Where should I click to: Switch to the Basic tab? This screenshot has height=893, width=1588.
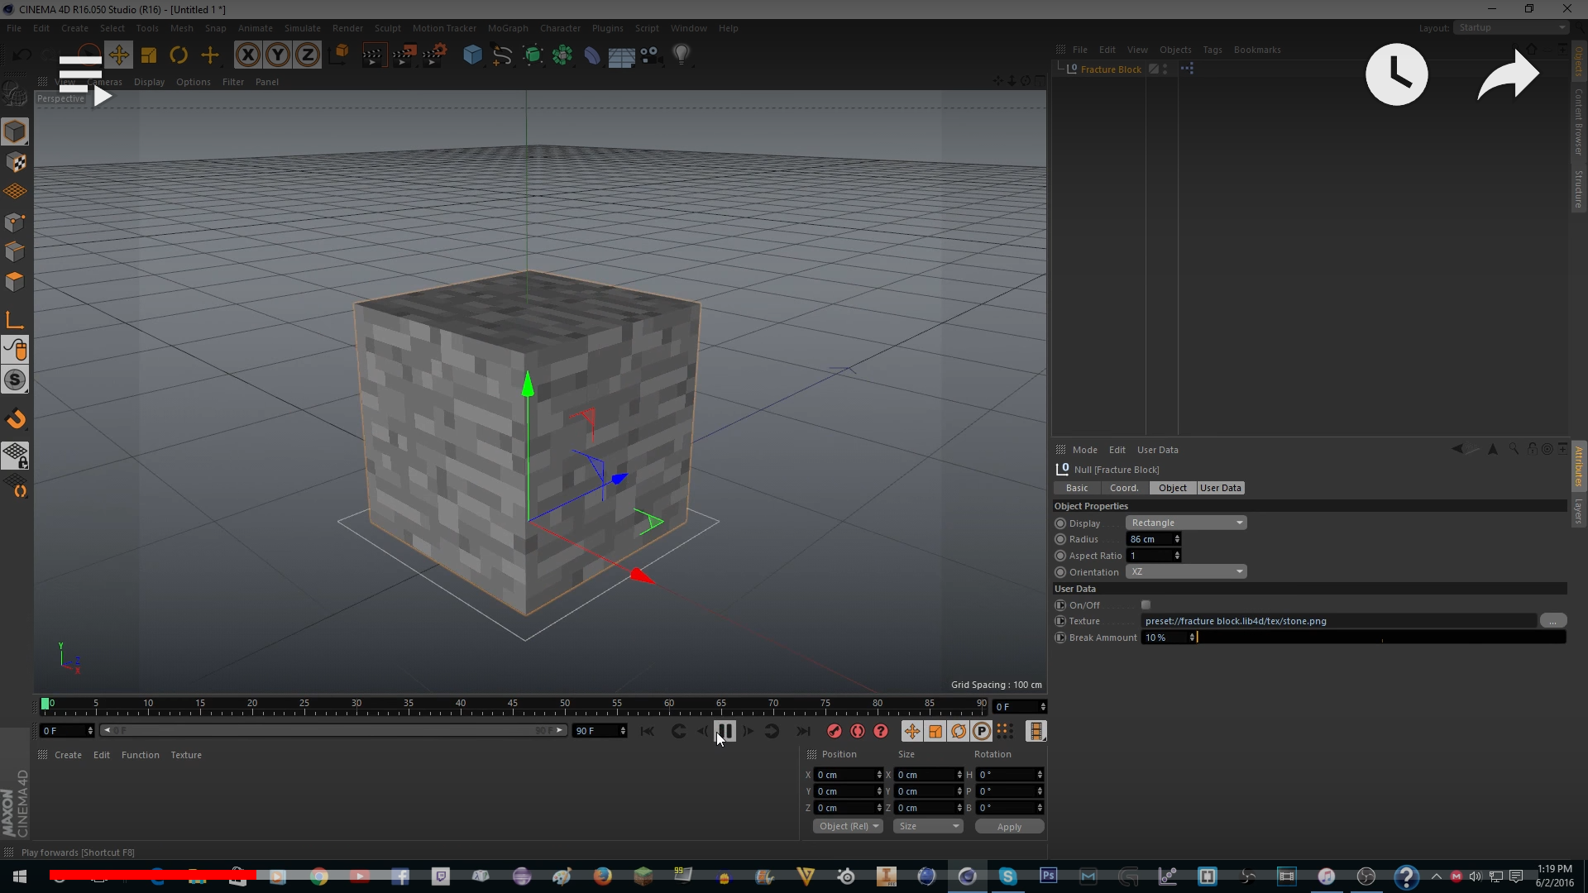point(1077,488)
